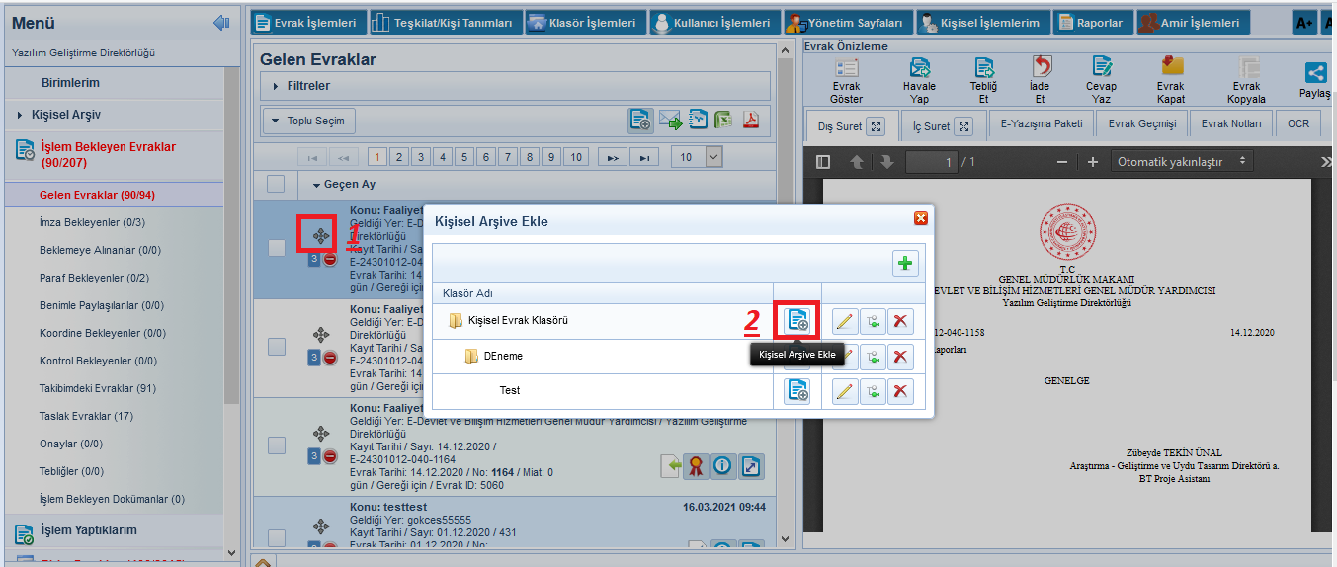Export the document list to Excel
Viewport: 1337px width, 567px height.
coord(724,121)
